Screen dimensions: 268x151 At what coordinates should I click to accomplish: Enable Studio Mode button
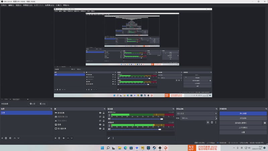(243, 128)
